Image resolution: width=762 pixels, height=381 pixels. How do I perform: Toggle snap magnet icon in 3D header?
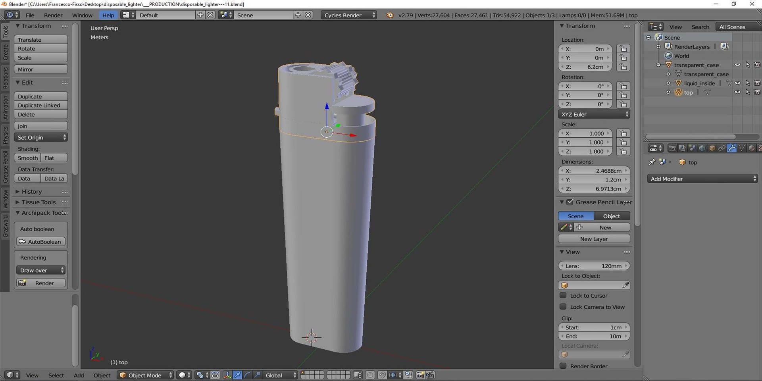click(x=382, y=375)
